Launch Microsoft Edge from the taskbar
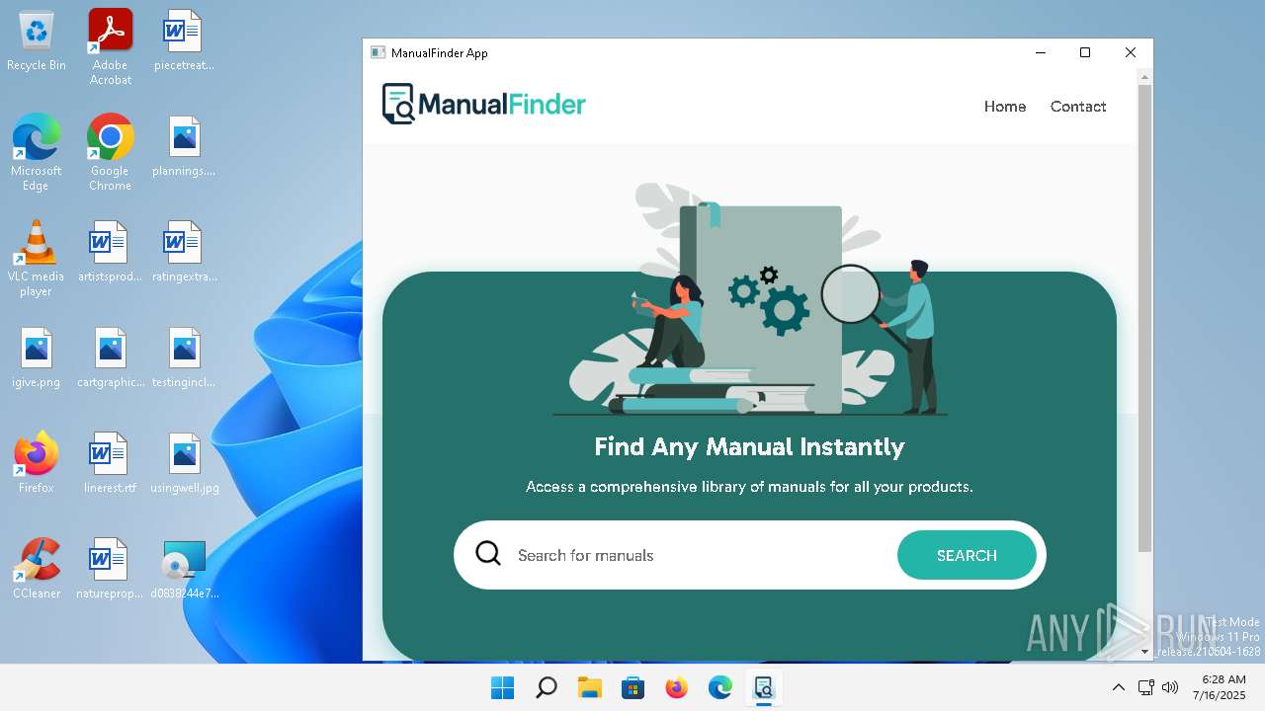1265x711 pixels. [719, 687]
